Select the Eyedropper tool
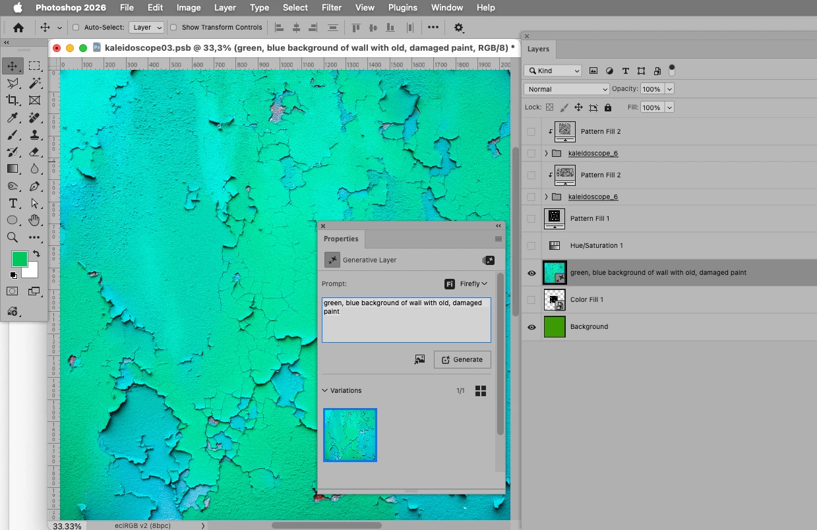817x530 pixels. (x=13, y=117)
